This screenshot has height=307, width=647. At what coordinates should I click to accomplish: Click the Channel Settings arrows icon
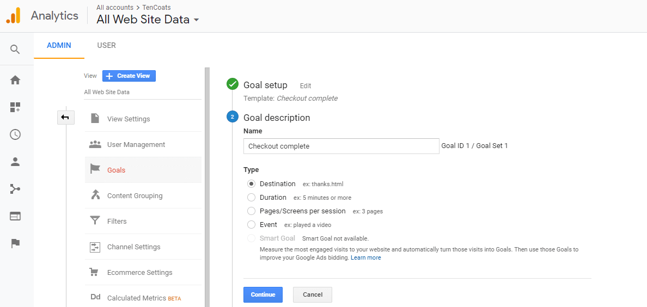95,247
